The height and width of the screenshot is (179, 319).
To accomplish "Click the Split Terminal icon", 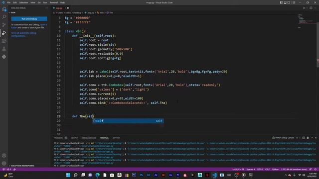I will [304, 138].
